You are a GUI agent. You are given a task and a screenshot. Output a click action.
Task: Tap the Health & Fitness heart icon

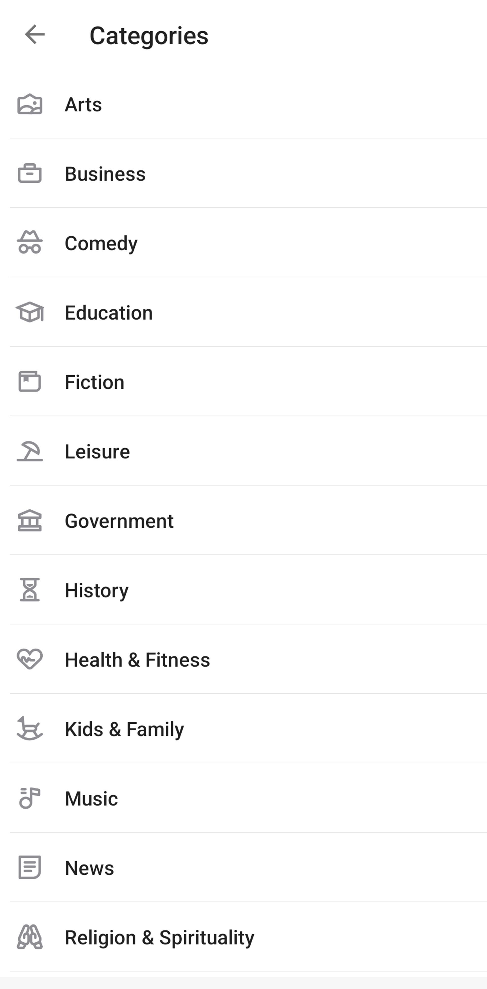tap(30, 659)
